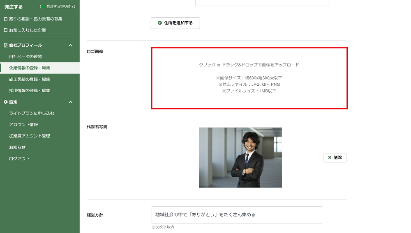Click ログアウト in the sidebar
Viewport: 411px width, 233px height.
click(19, 159)
